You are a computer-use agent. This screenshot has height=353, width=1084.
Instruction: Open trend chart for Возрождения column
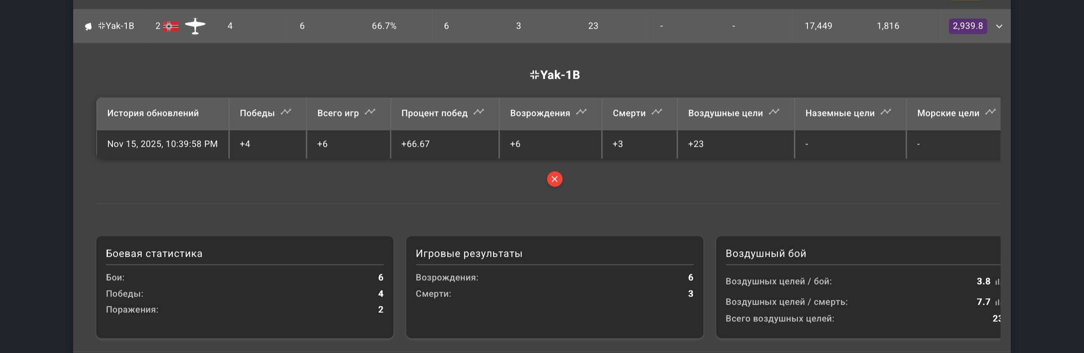tap(581, 112)
